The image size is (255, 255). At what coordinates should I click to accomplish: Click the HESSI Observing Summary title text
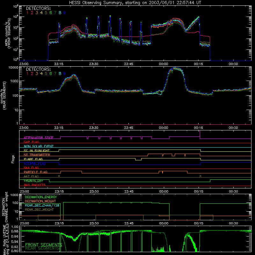click(135, 3)
